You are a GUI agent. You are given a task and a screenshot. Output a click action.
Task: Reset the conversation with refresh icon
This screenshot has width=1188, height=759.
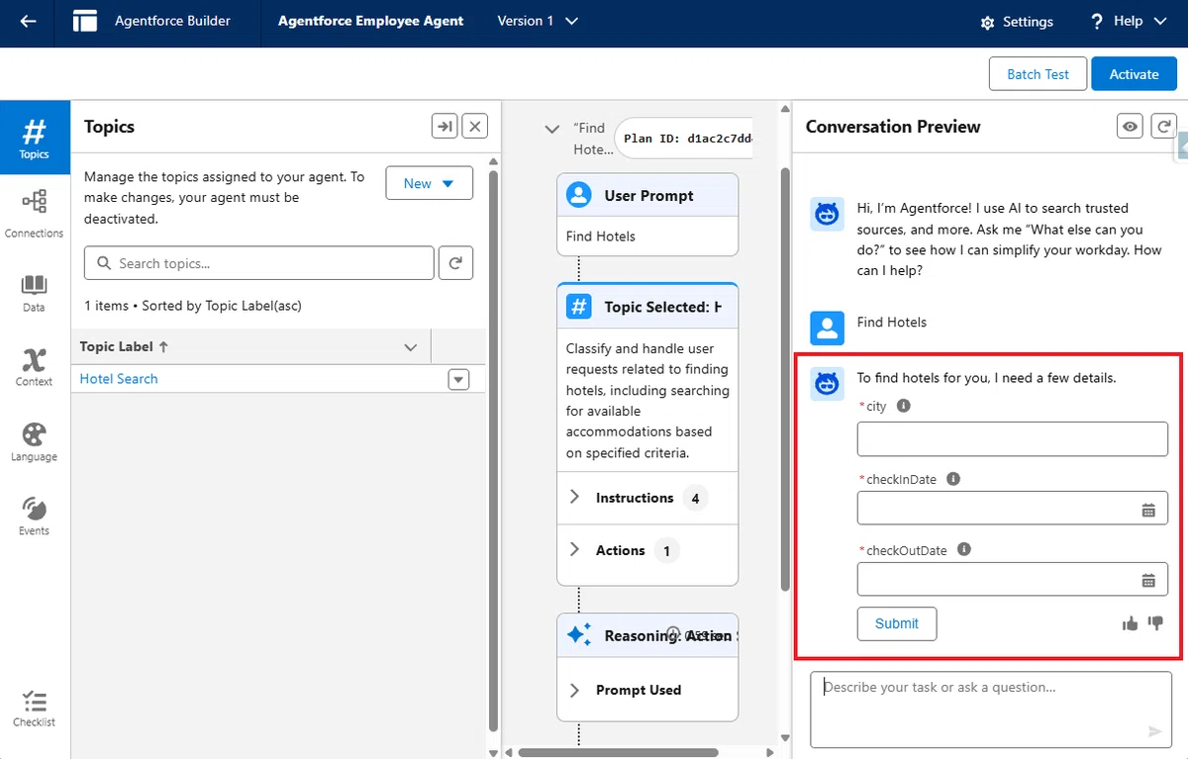(1162, 126)
